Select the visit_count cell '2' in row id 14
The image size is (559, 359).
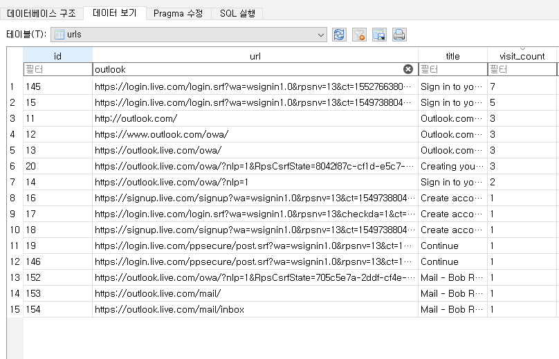(x=522, y=182)
